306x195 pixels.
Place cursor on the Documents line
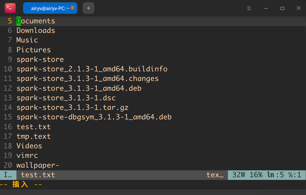coord(36,21)
